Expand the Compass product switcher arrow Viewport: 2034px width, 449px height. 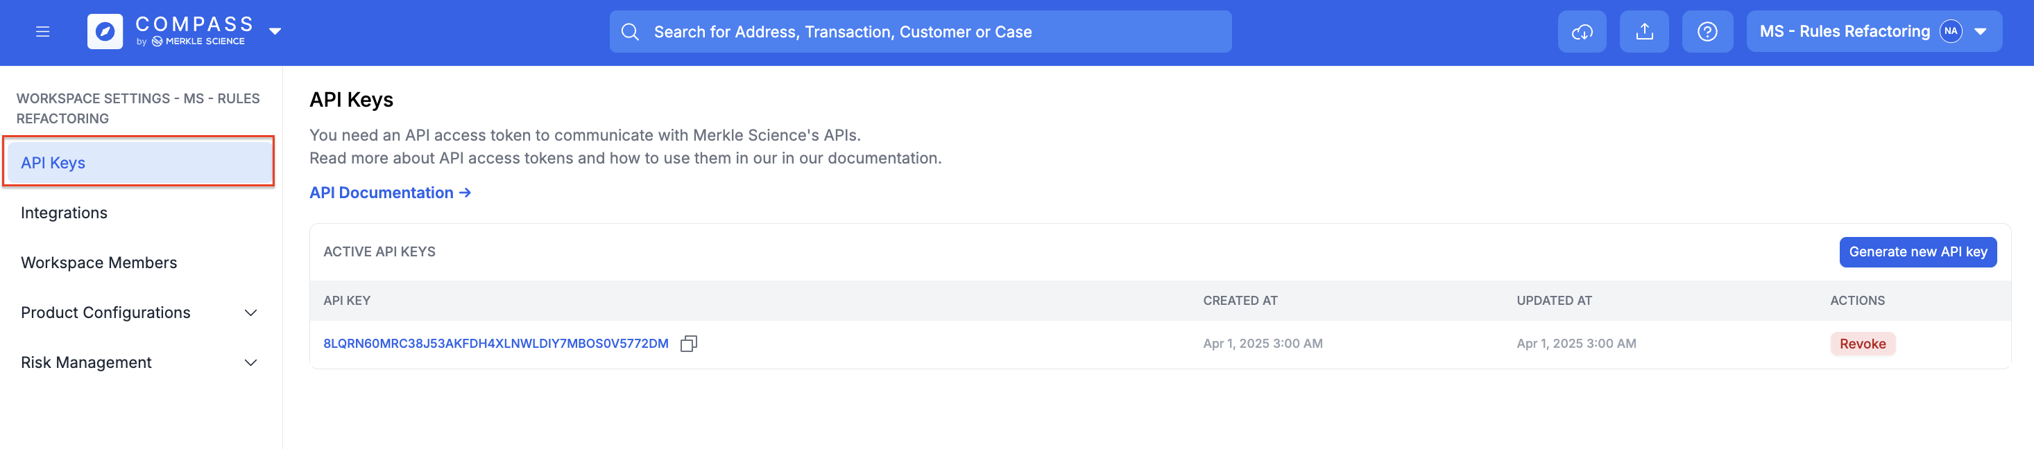[275, 32]
